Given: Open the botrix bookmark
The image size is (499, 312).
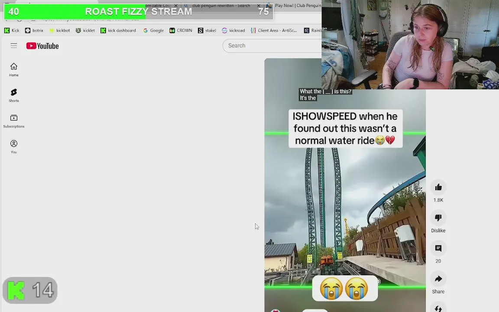Looking at the screenshot, I should click(x=34, y=31).
